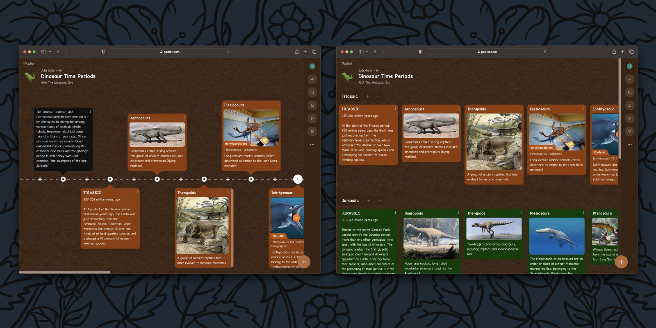Click privacy shield icon in sections window

pos(420,52)
